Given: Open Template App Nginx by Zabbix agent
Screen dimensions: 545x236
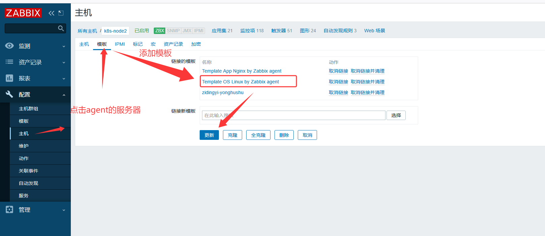Looking at the screenshot, I should tap(241, 71).
